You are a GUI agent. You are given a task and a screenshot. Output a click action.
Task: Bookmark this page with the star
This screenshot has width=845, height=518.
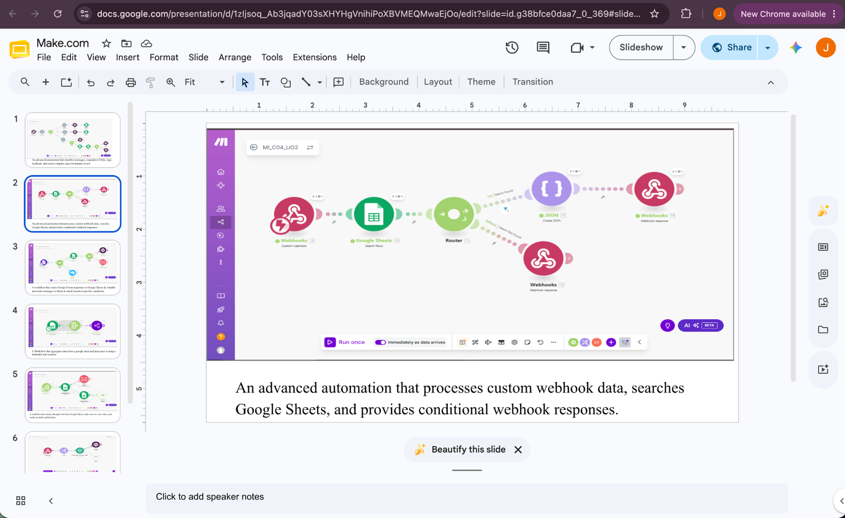pos(655,14)
